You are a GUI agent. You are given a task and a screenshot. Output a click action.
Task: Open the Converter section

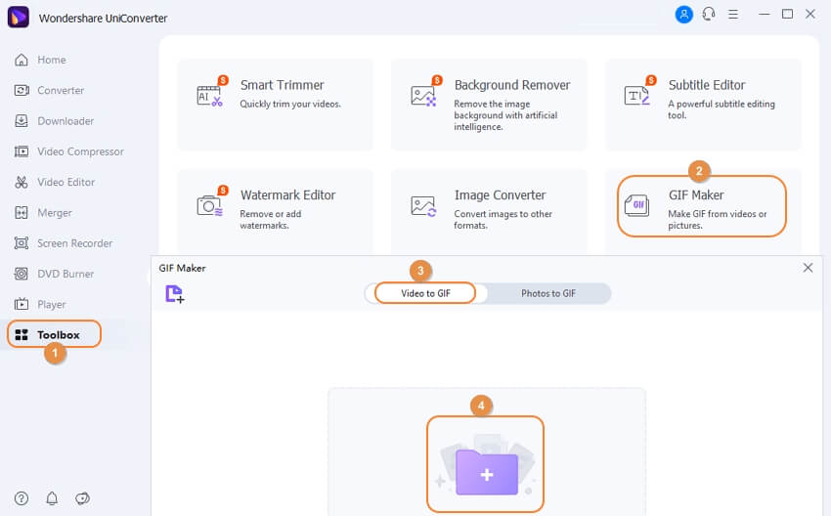pyautogui.click(x=61, y=91)
